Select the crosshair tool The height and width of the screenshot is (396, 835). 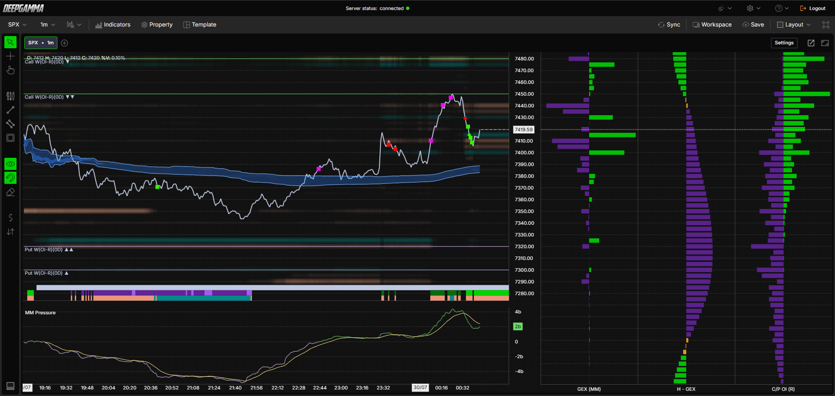pos(10,56)
